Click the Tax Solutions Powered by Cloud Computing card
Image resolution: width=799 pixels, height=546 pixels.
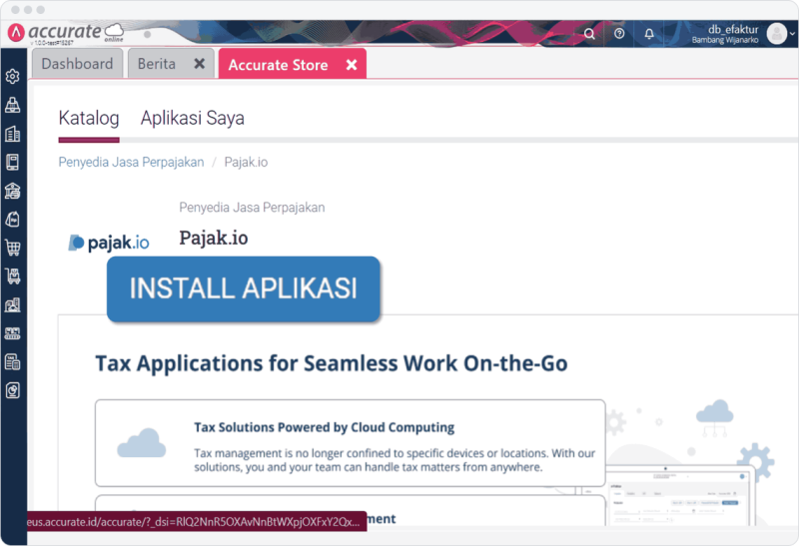[x=351, y=443]
